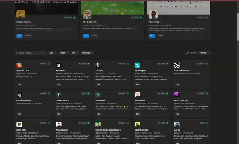Click Hire on Gabriel Abussafi card
Viewport: 239px width, 144px height.
point(19,114)
